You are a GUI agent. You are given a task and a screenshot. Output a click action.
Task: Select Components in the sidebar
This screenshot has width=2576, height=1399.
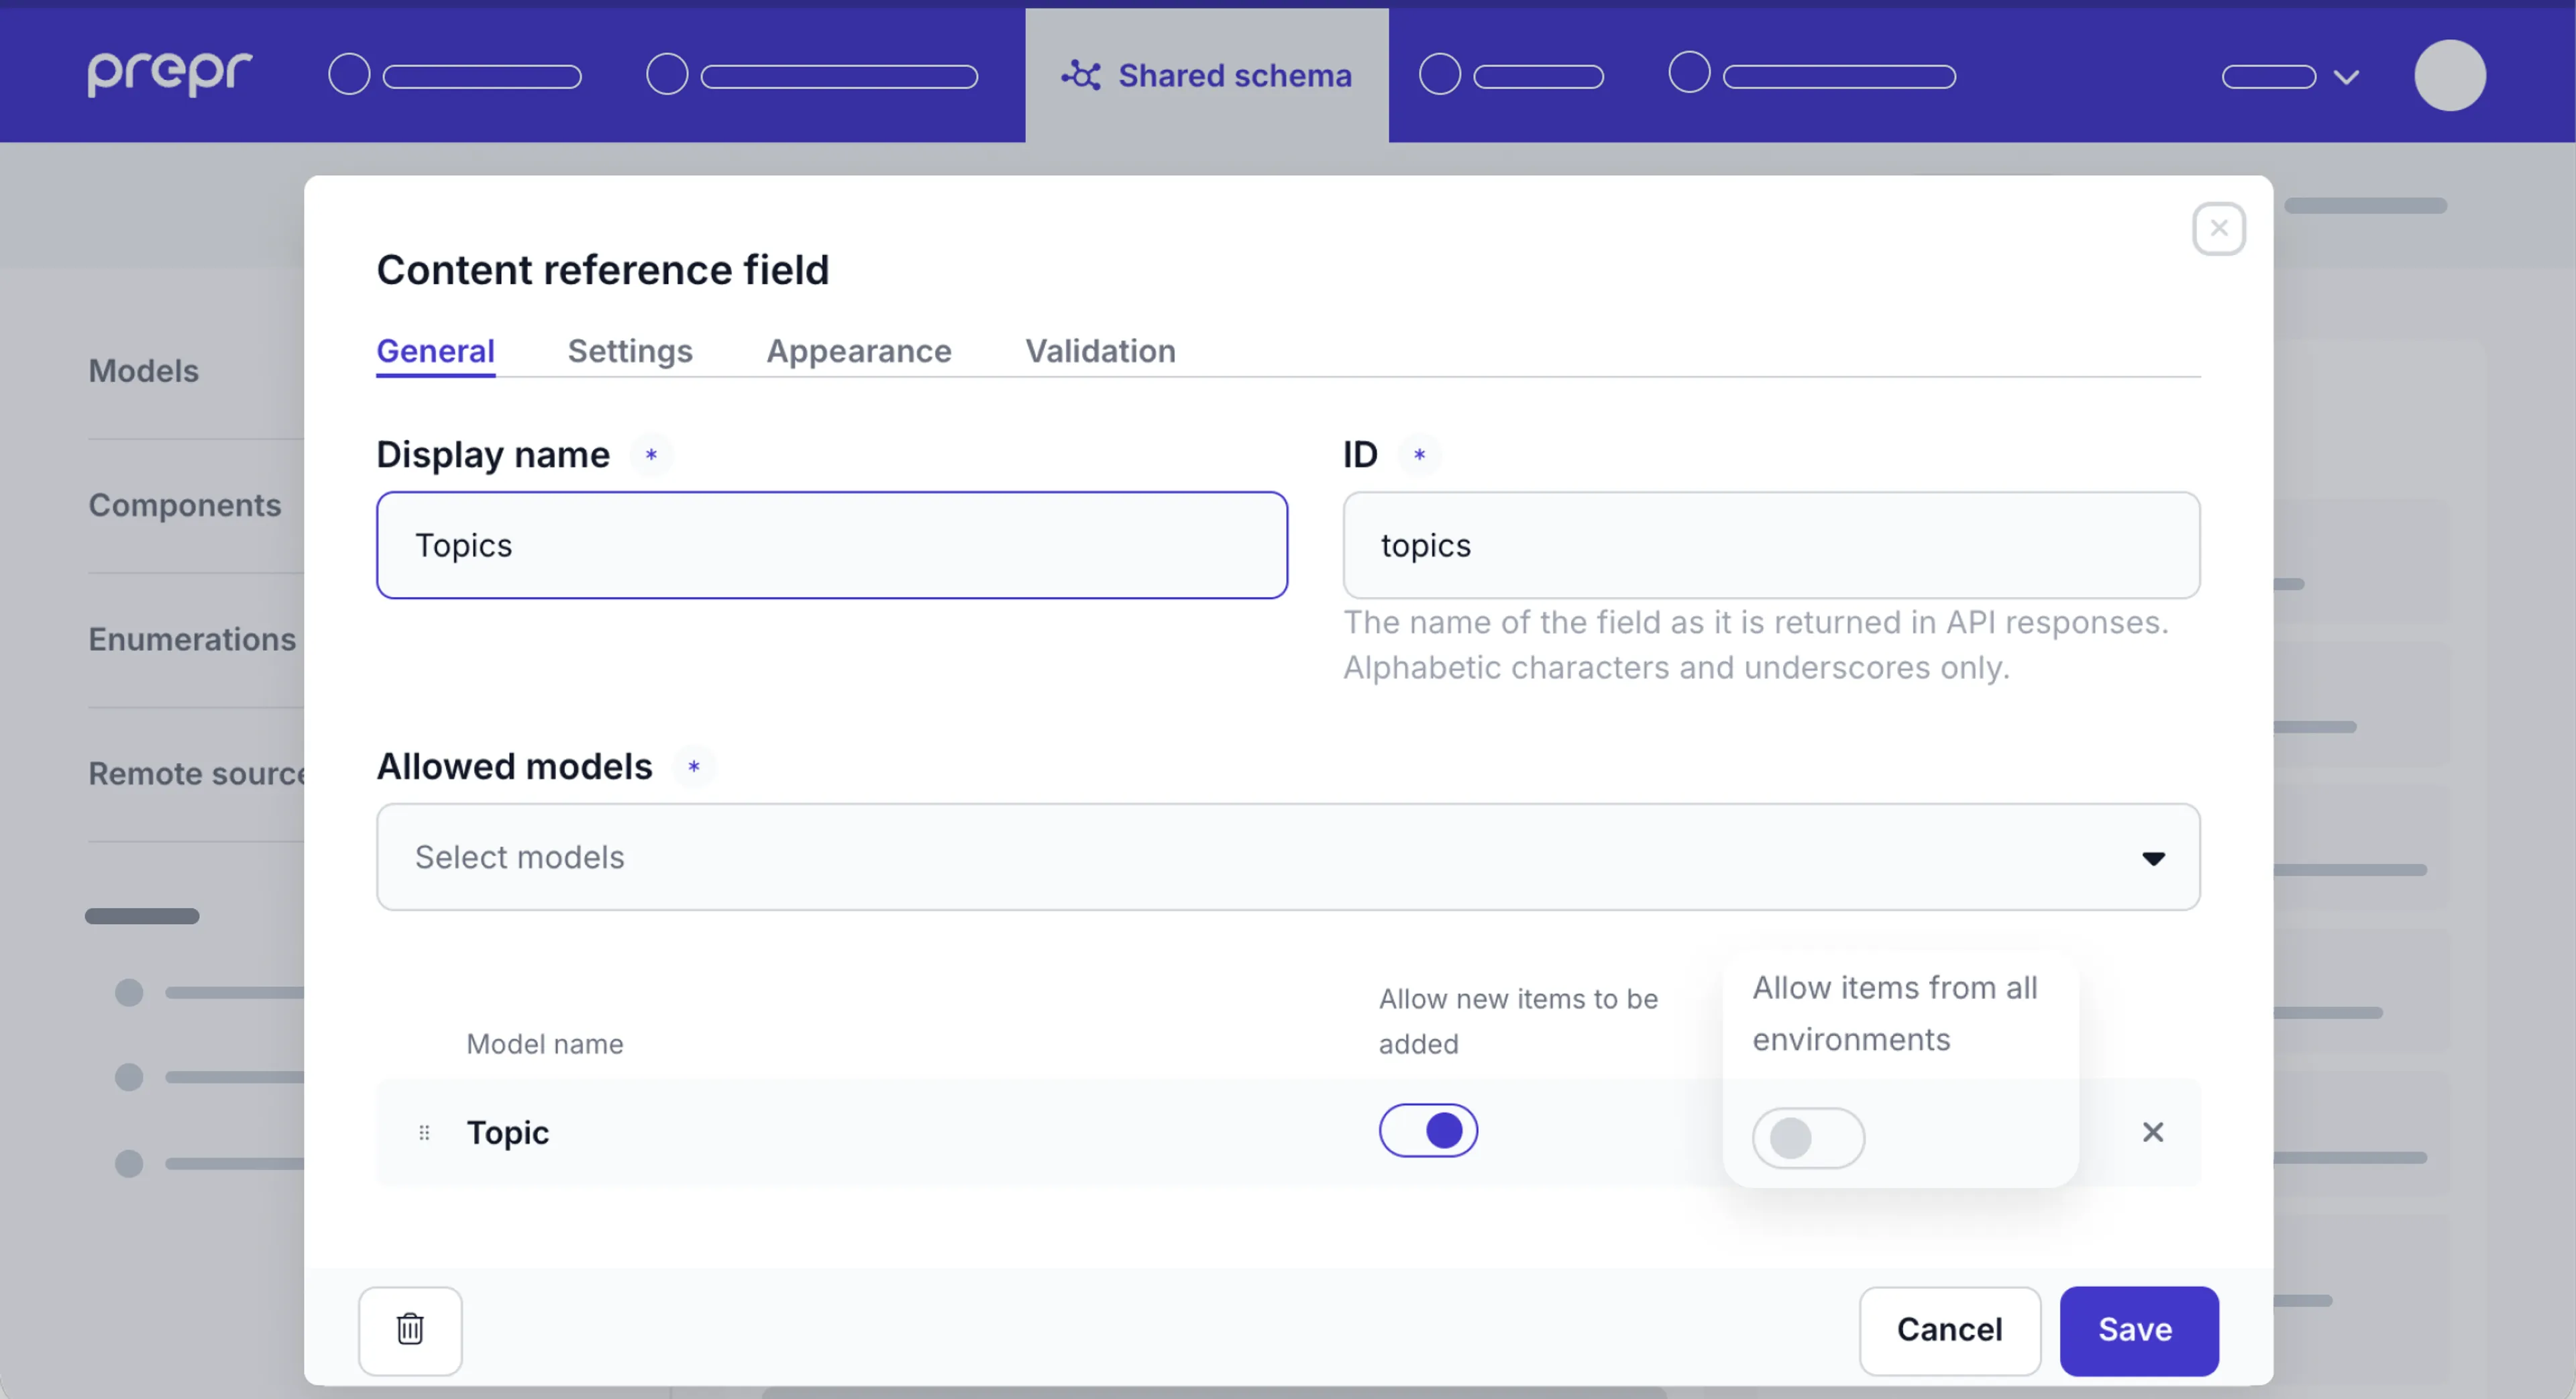point(185,505)
